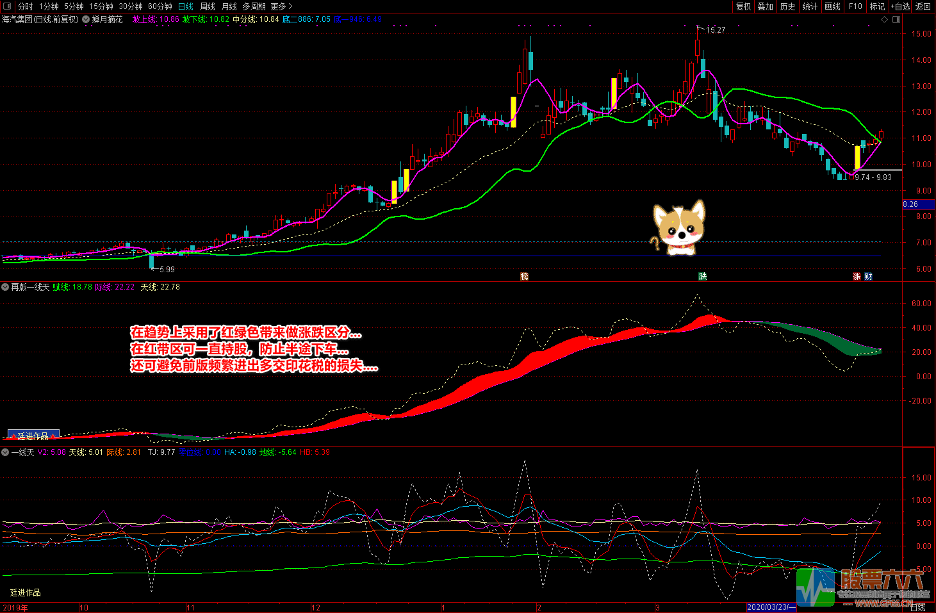Click the corgi dog mascot on the chart
Image resolution: width=936 pixels, height=613 pixels.
point(678,229)
